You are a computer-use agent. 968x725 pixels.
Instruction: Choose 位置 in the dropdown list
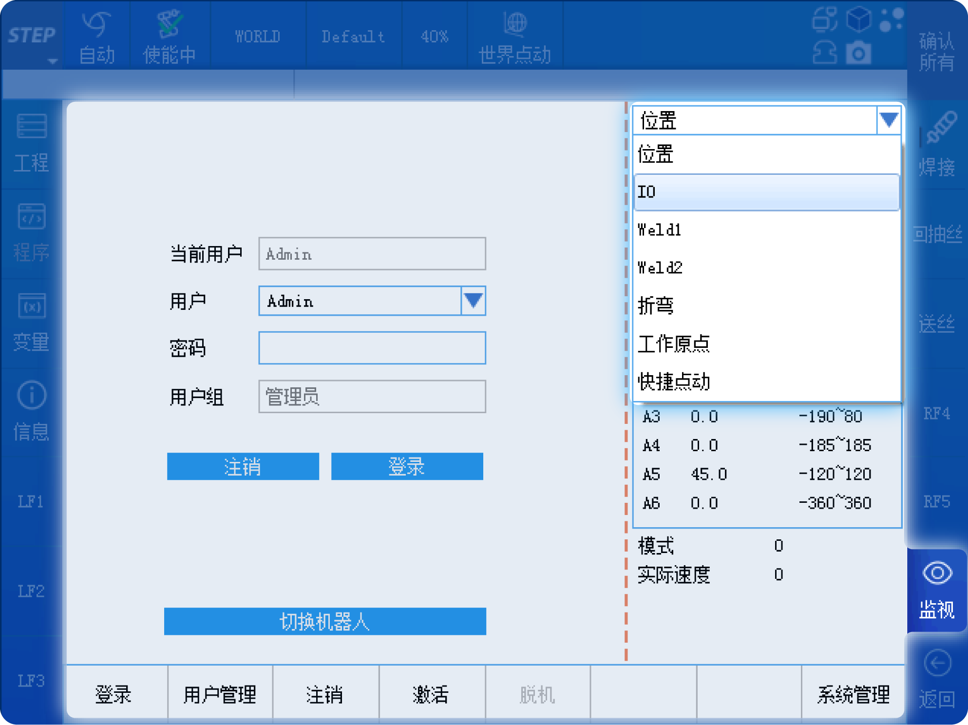tap(766, 154)
